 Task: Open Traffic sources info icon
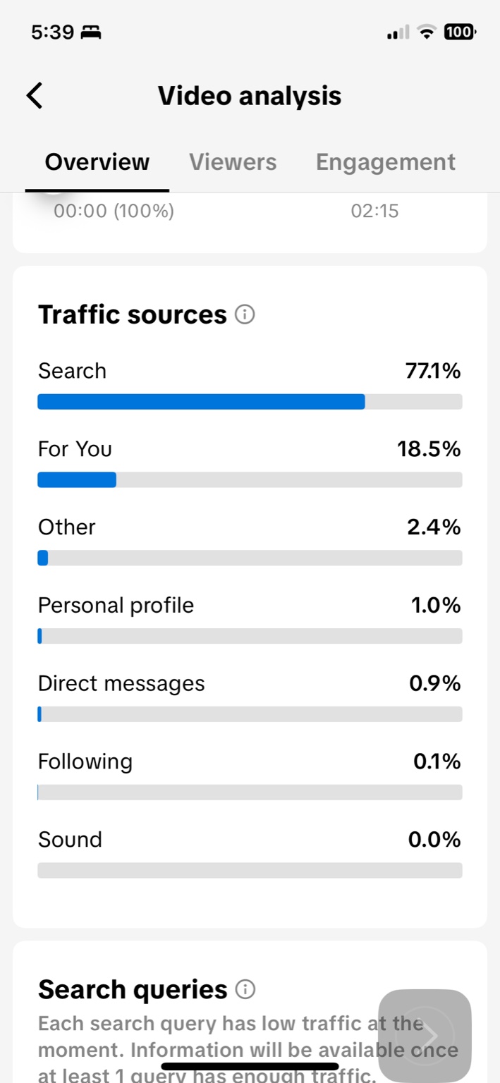click(x=245, y=314)
